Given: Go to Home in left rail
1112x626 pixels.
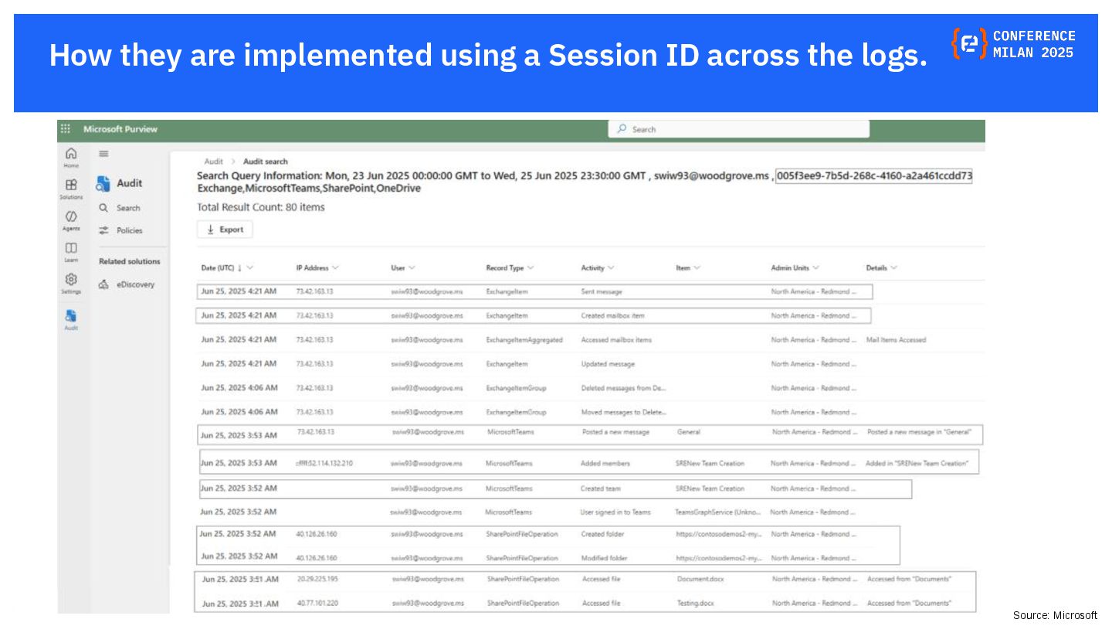Looking at the screenshot, I should coord(71,157).
